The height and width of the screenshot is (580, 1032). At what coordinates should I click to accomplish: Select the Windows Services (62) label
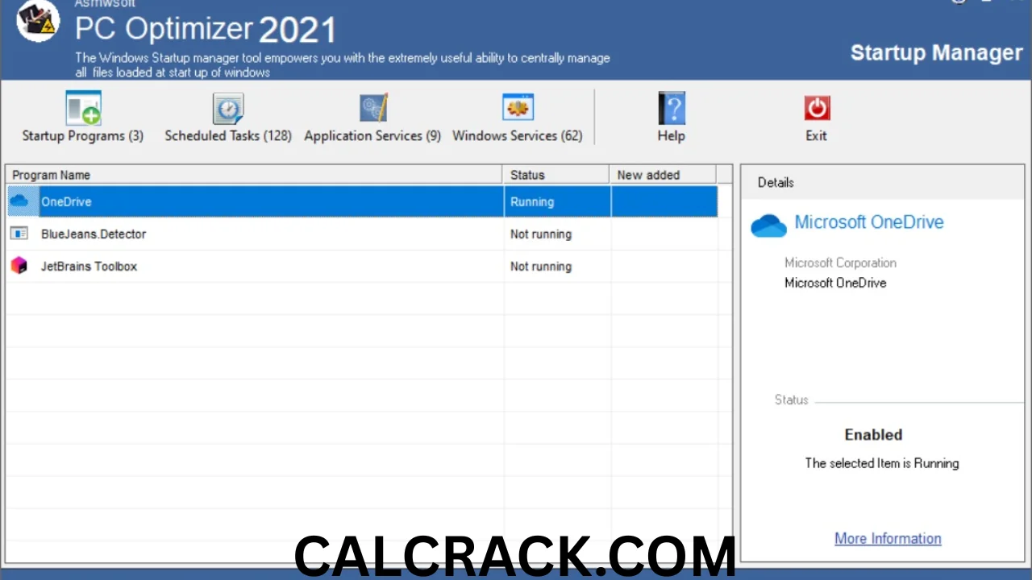click(518, 135)
